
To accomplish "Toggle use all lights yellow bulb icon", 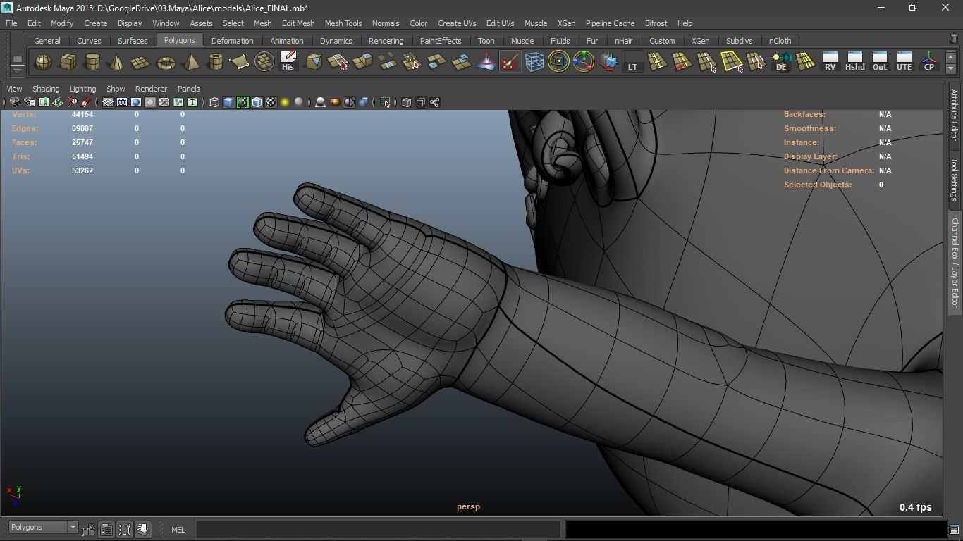I will (285, 103).
